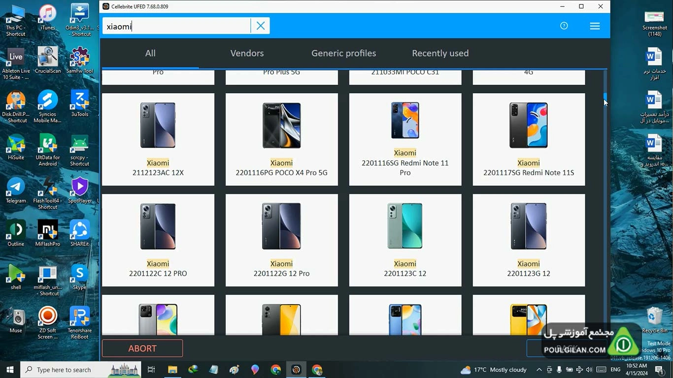Open the Outline desktop icon
The image size is (673, 378).
[x=16, y=234]
